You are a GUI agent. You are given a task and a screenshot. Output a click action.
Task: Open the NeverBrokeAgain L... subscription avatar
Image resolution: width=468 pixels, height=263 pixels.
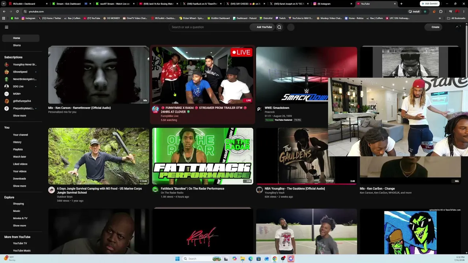tap(7, 79)
